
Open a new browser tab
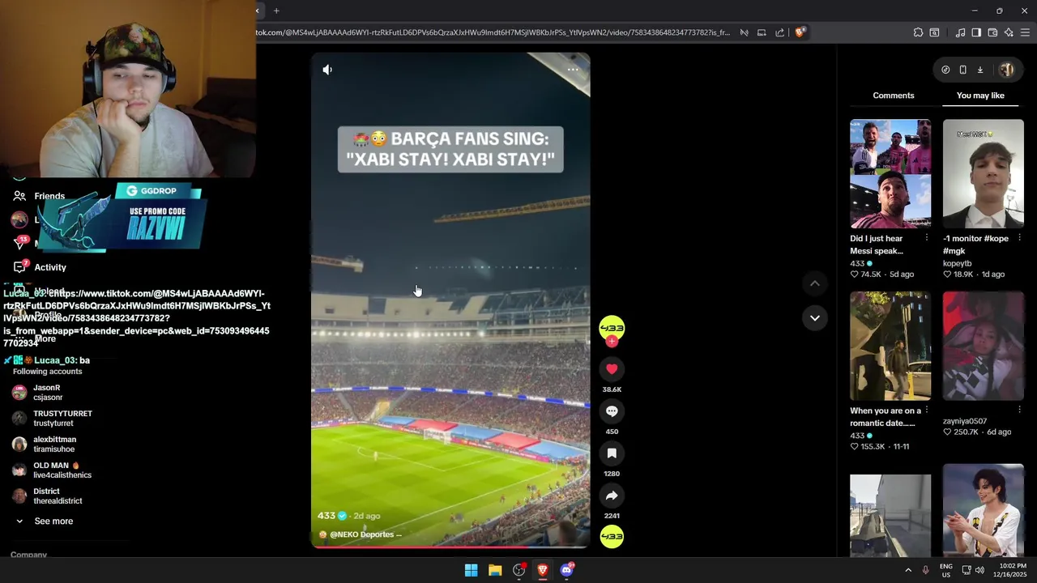(276, 11)
